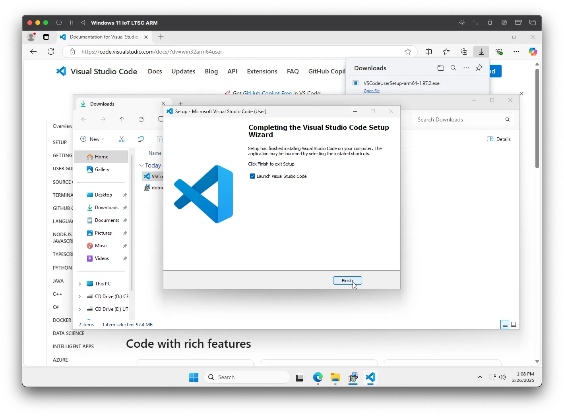Click Open file link under downloaded exe
The height and width of the screenshot is (416, 564).
point(371,91)
